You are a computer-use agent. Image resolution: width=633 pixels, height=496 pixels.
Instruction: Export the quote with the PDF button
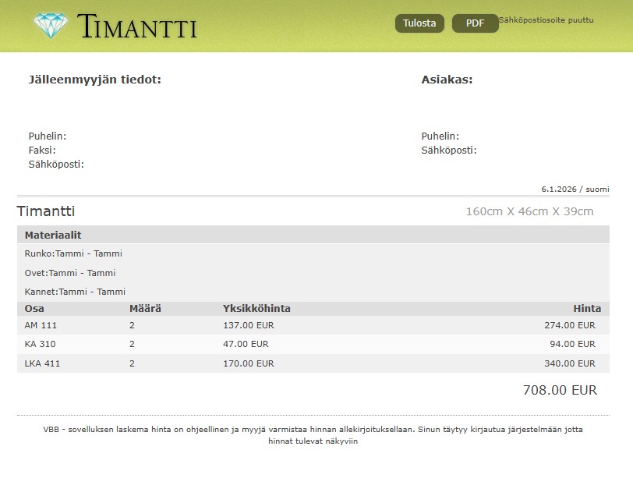point(475,23)
